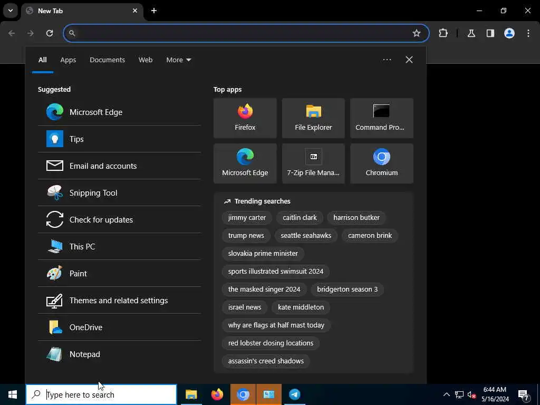This screenshot has width=540, height=405.
Task: Open File Explorer tile in Top apps
Action: 313,118
